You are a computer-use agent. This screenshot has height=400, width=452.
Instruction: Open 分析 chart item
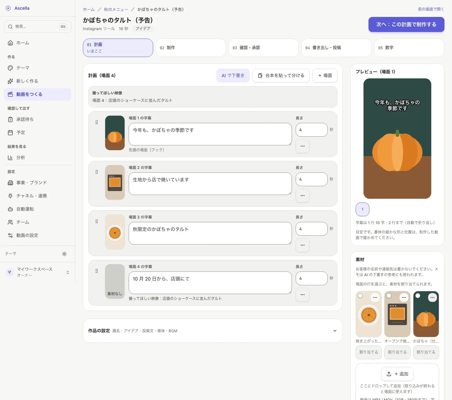[37, 158]
